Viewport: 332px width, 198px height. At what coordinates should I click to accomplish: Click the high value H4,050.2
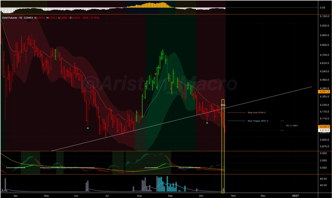click(x=52, y=18)
